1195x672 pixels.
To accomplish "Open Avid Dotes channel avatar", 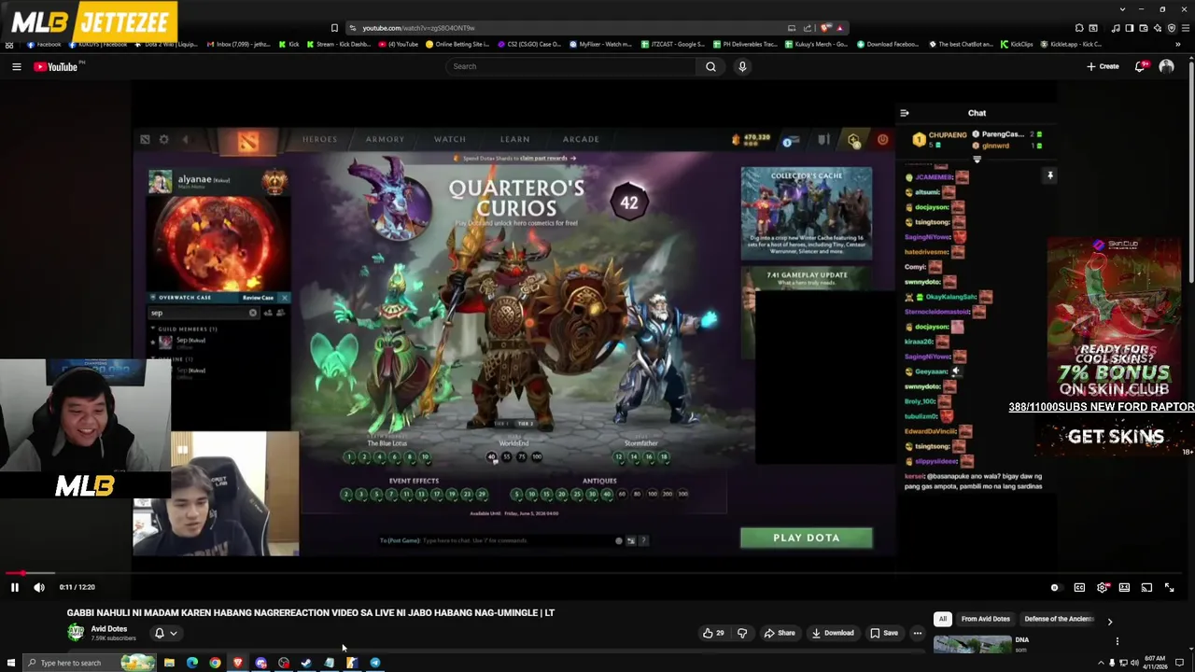I will [76, 632].
